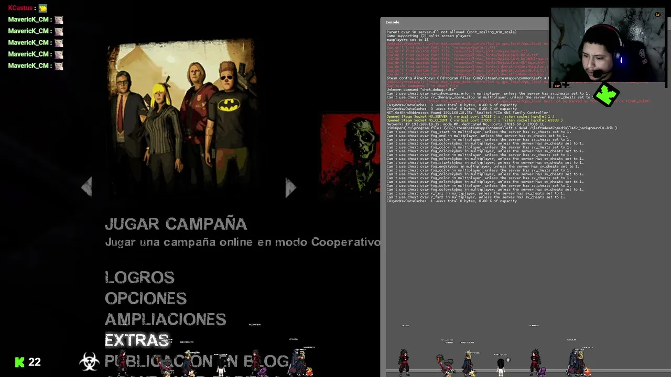Image resolution: width=671 pixels, height=377 pixels.
Task: Click the 'Network: IP 192.168.18.35, mode MP' line
Action: pyautogui.click(x=465, y=124)
